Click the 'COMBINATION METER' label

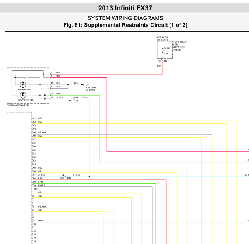(x=18, y=105)
